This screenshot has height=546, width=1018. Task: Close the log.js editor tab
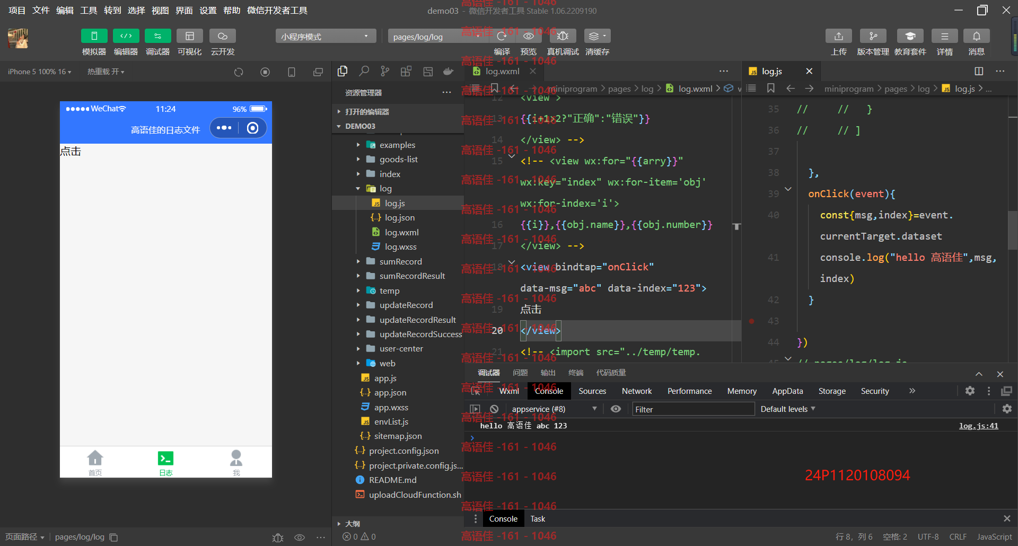coord(809,71)
